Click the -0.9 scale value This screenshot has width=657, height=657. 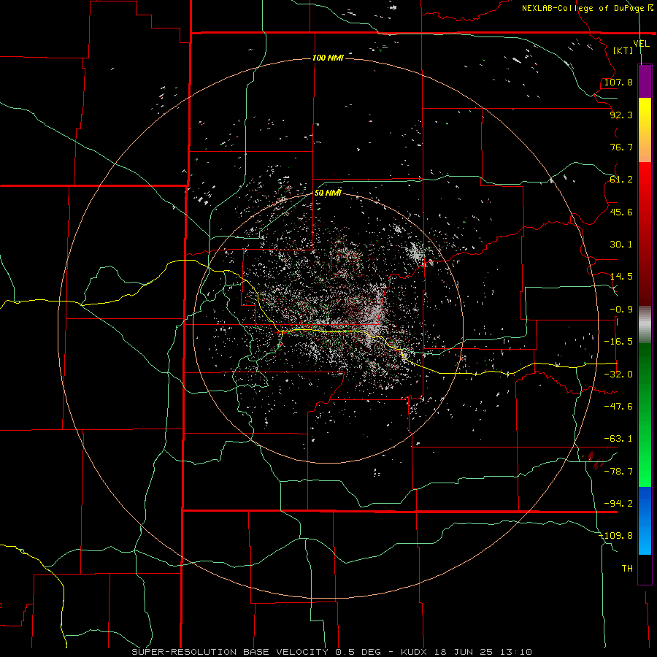click(x=621, y=310)
